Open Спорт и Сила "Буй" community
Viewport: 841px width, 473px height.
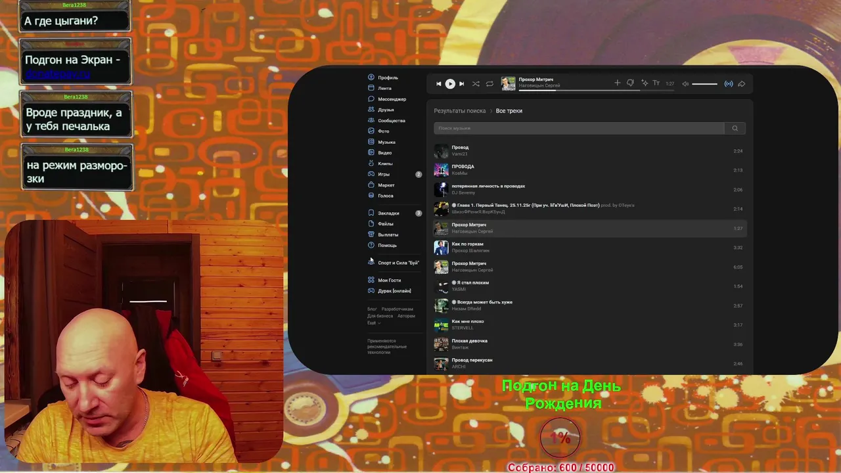[394, 263]
